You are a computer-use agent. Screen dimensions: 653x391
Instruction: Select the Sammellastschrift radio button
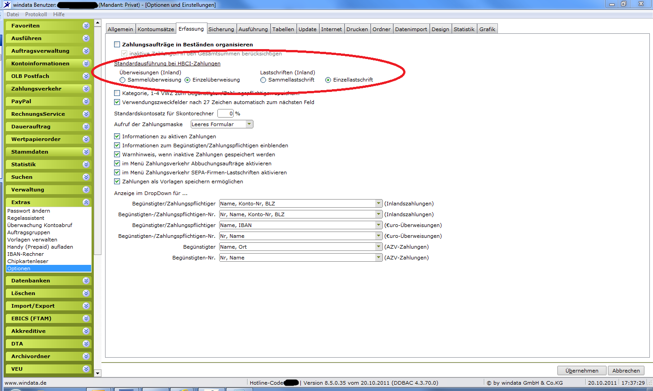click(263, 80)
